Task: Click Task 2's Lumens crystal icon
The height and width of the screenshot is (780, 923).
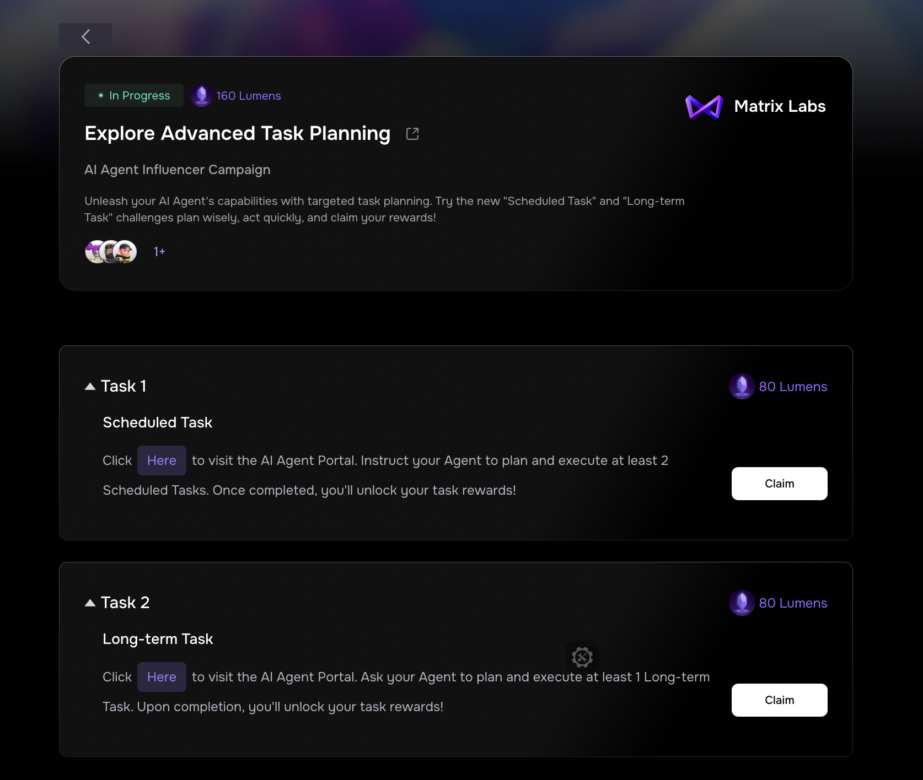Action: point(742,603)
